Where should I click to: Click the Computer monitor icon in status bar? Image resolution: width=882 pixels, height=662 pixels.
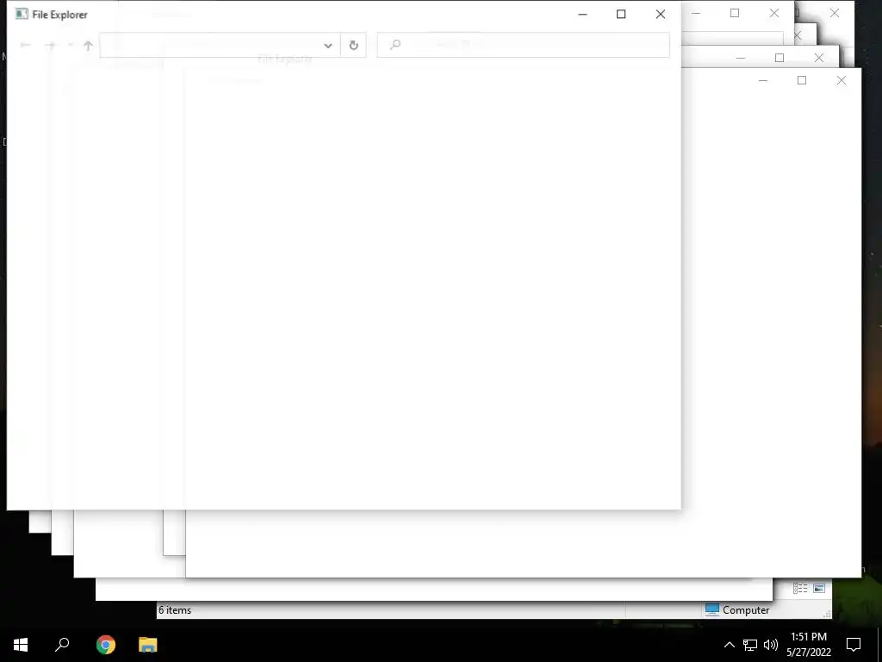712,609
